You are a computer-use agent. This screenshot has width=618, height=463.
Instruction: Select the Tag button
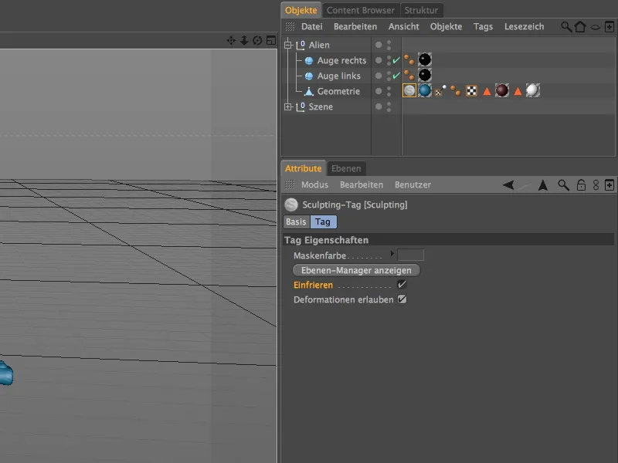(323, 221)
